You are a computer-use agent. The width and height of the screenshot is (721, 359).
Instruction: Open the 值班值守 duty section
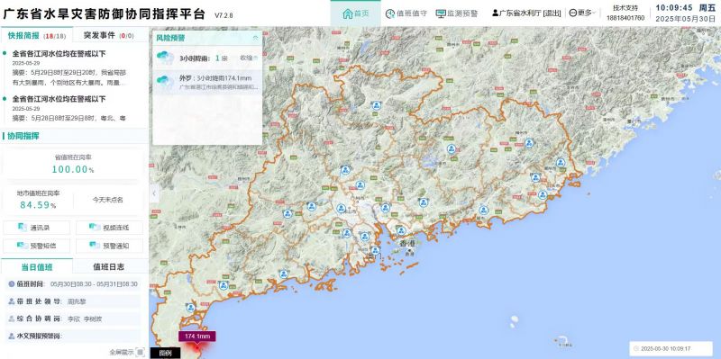pos(406,13)
